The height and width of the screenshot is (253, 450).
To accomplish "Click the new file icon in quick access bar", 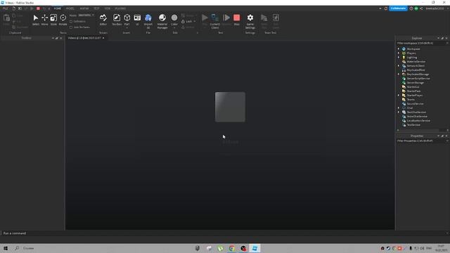I will (x=14, y=8).
